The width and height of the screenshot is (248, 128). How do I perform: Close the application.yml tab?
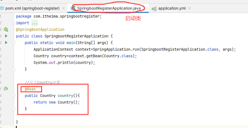pyautogui.click(x=190, y=8)
